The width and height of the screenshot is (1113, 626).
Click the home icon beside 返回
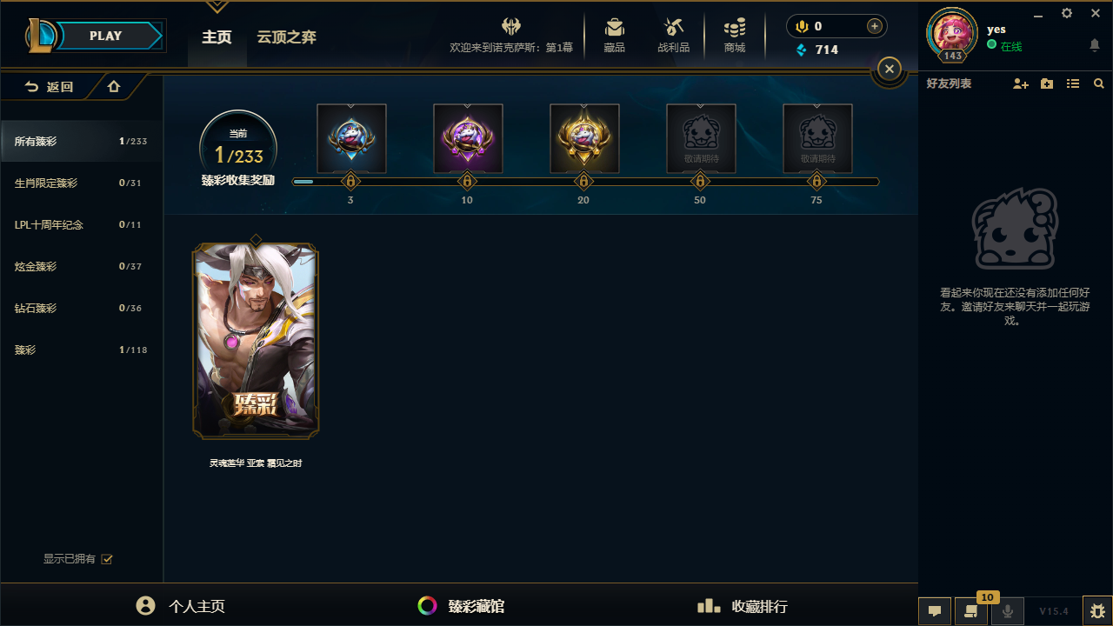click(x=114, y=87)
